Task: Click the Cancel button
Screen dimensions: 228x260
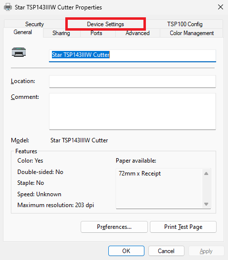Action: tap(166, 251)
